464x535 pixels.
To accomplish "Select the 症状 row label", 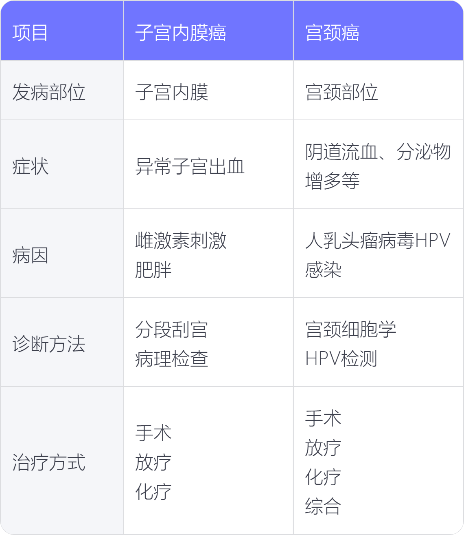I will tap(62, 165).
